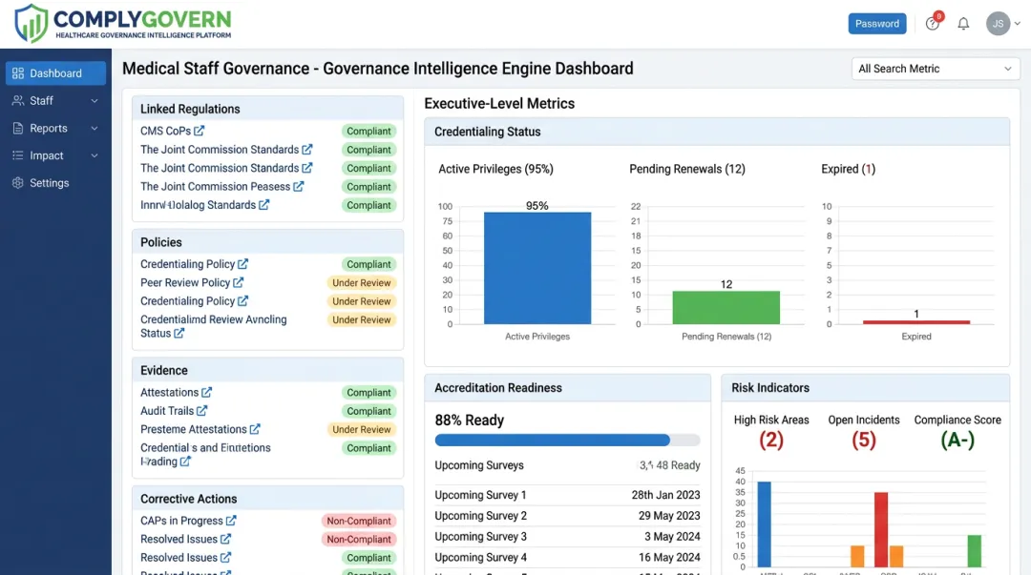Click the Settings gear icon in sidebar

18,183
